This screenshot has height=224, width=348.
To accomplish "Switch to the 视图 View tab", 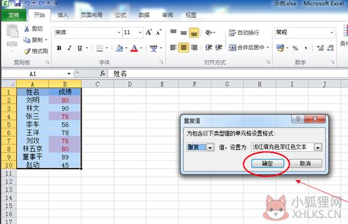I will tap(191, 15).
